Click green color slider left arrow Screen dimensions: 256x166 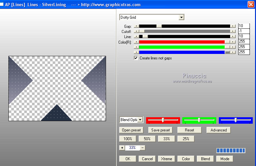(x=136, y=47)
